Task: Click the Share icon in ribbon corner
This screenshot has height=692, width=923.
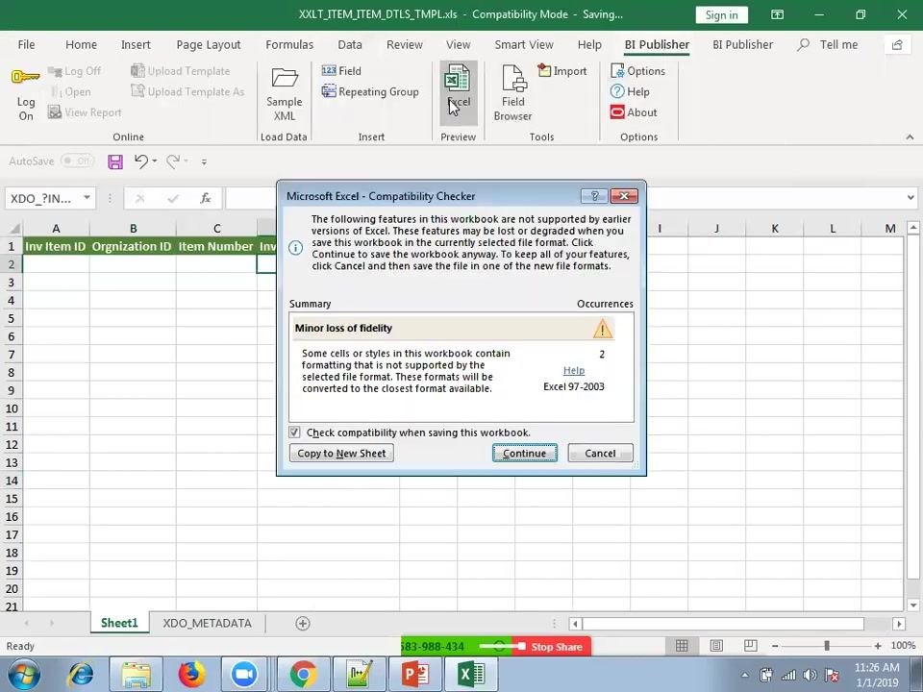Action: [x=897, y=45]
